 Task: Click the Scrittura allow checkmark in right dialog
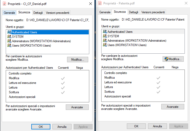[x=158, y=92]
